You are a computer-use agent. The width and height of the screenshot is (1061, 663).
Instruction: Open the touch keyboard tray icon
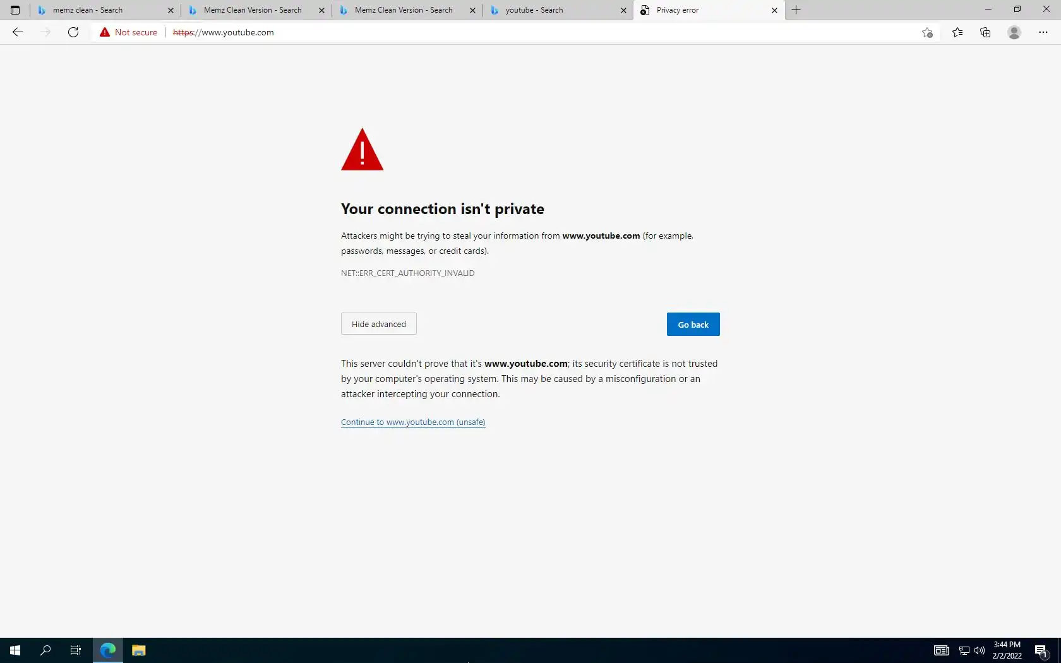pyautogui.click(x=942, y=650)
